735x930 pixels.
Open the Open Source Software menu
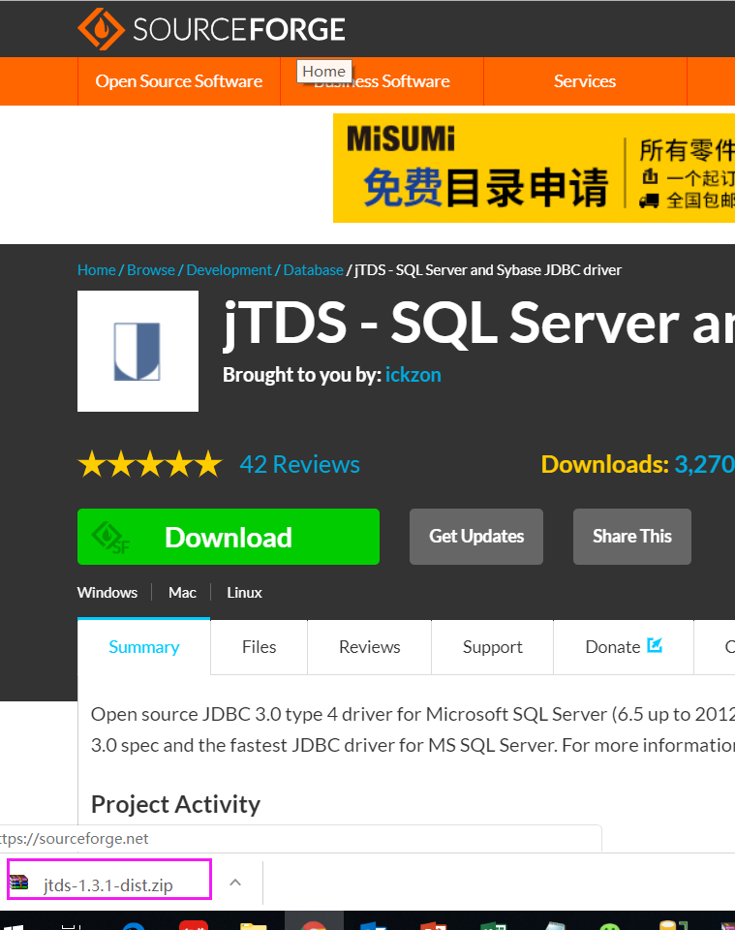coord(179,81)
